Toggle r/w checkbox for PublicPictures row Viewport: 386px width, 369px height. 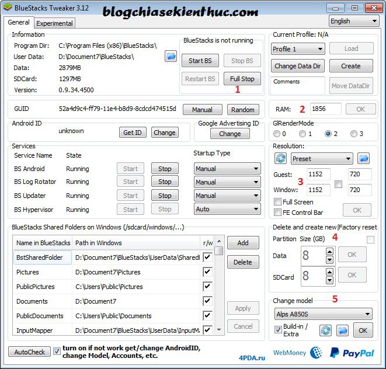[207, 286]
